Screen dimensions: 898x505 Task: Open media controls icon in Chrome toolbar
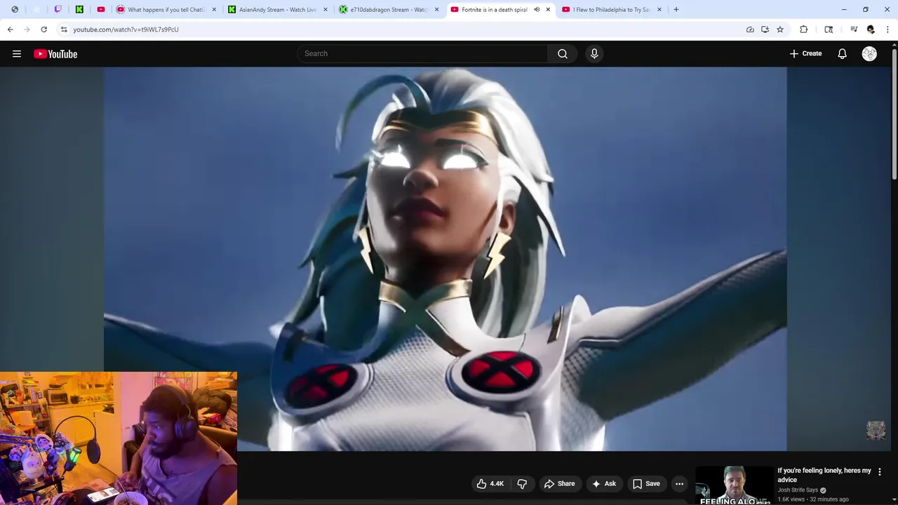pyautogui.click(x=854, y=29)
